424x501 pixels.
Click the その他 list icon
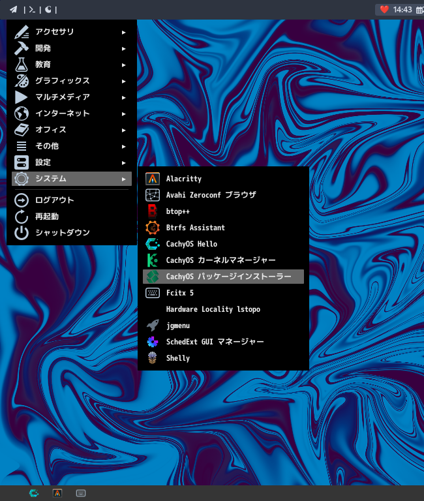(x=22, y=146)
